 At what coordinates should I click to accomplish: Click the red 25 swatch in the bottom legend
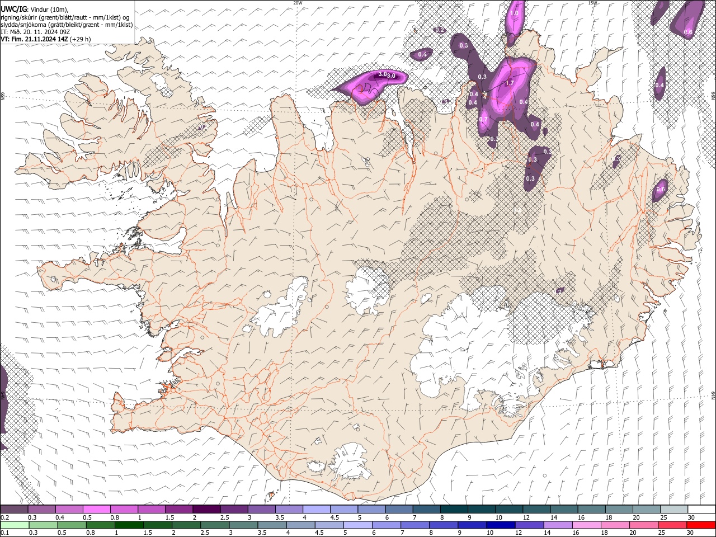point(673,525)
